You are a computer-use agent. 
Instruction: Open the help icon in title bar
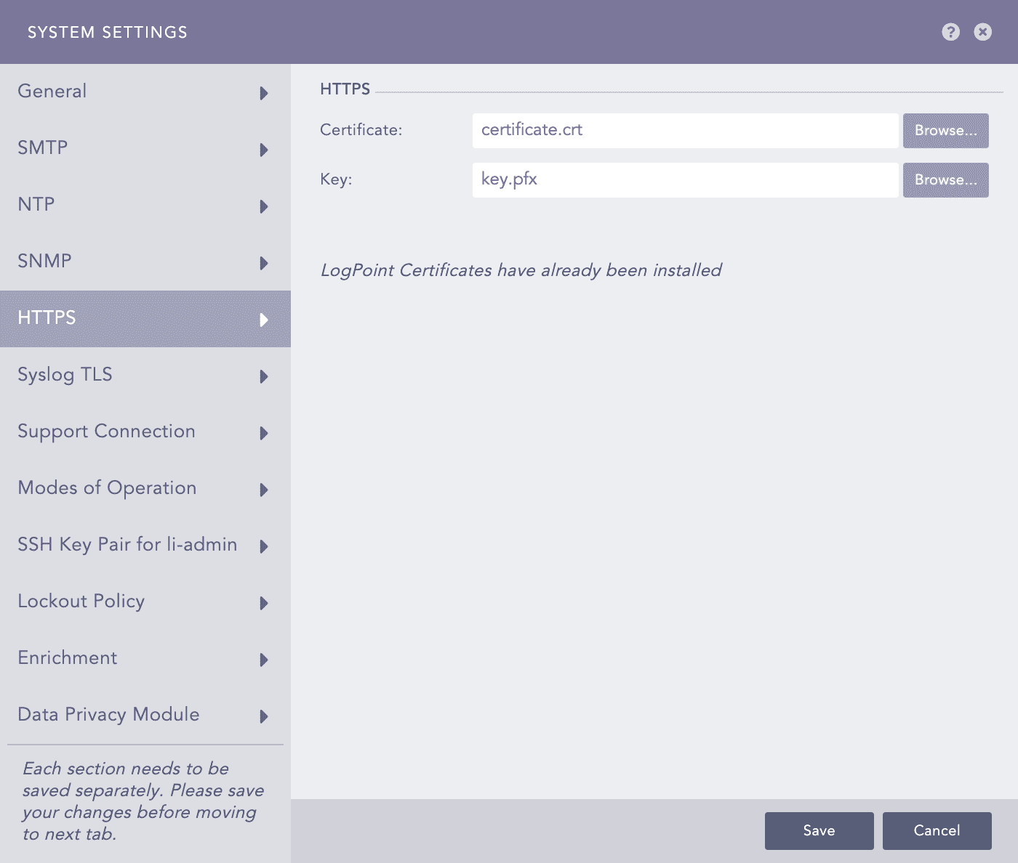click(950, 32)
